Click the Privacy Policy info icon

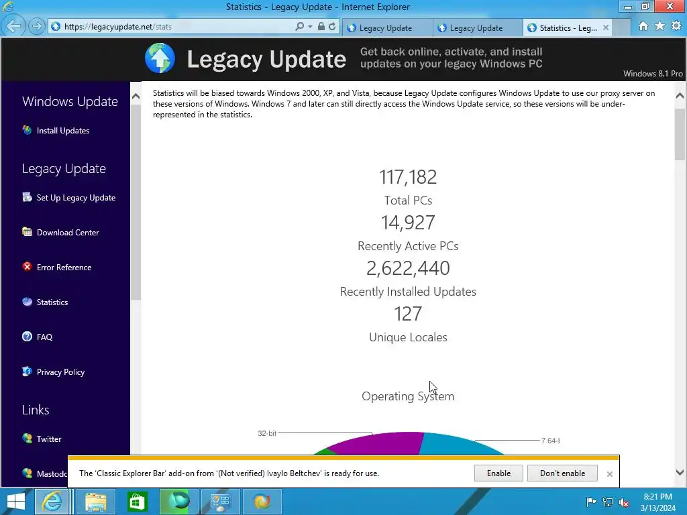point(27,371)
